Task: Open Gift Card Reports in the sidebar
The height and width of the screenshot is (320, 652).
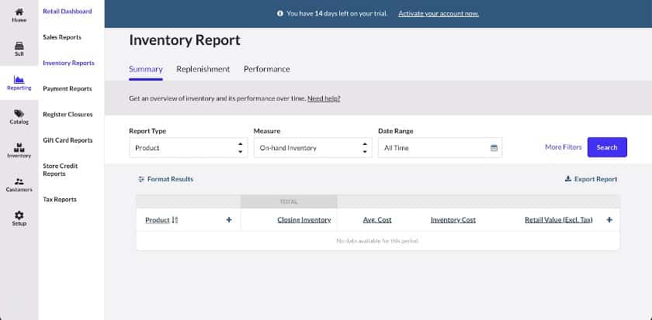Action: (x=68, y=140)
